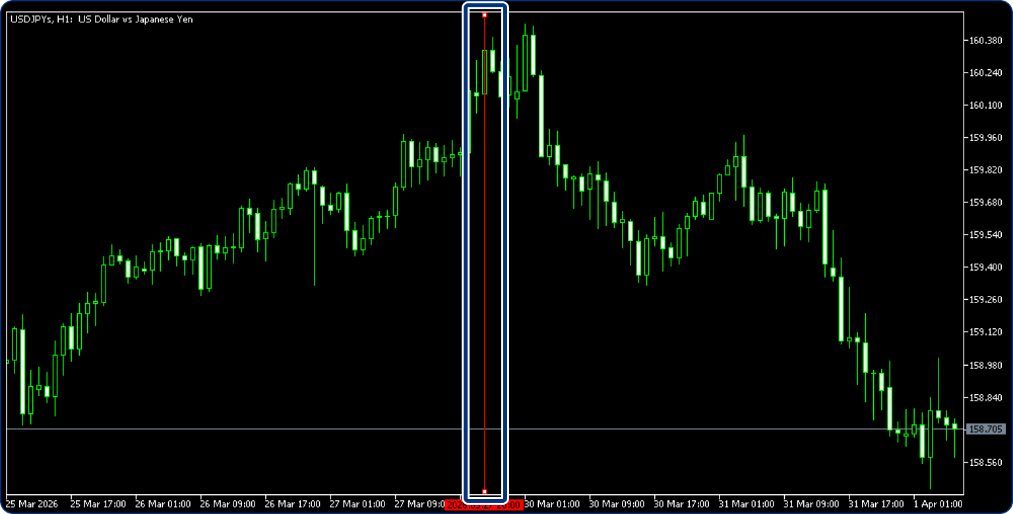The image size is (1013, 514).
Task: Click the 30 Mar 17:00 time axis label
Action: click(x=681, y=504)
